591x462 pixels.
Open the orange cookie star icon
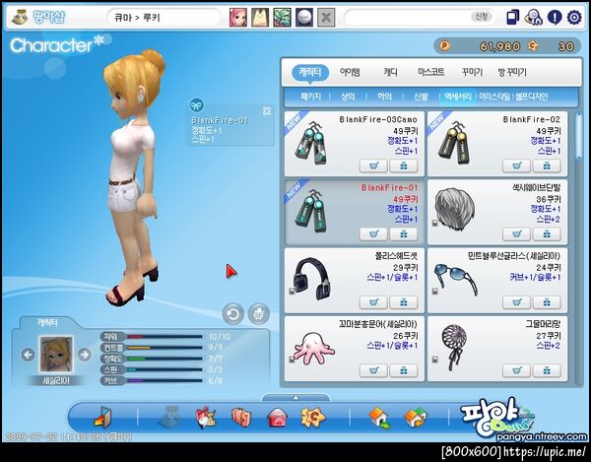(x=312, y=418)
